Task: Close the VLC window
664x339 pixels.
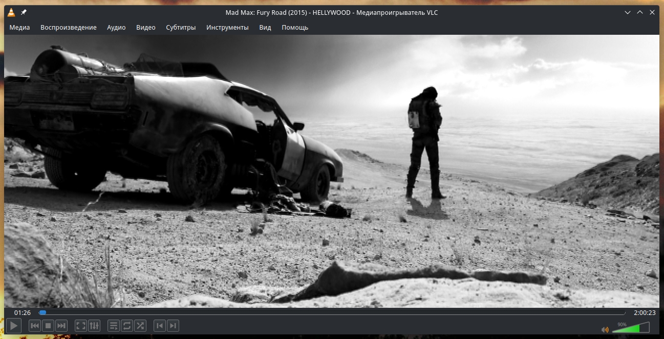Action: coord(652,12)
